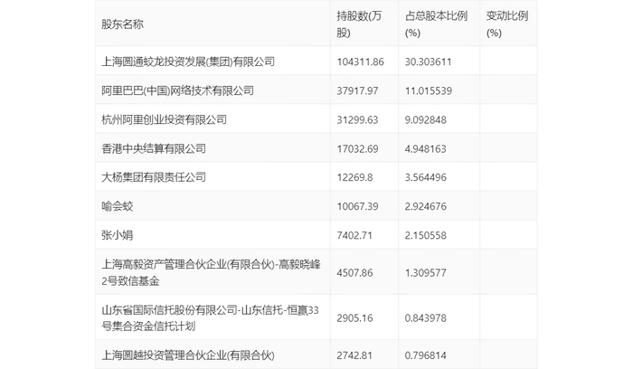Select holding value 31299.63
Viewport: 633px width, 369px height.
[x=358, y=120]
